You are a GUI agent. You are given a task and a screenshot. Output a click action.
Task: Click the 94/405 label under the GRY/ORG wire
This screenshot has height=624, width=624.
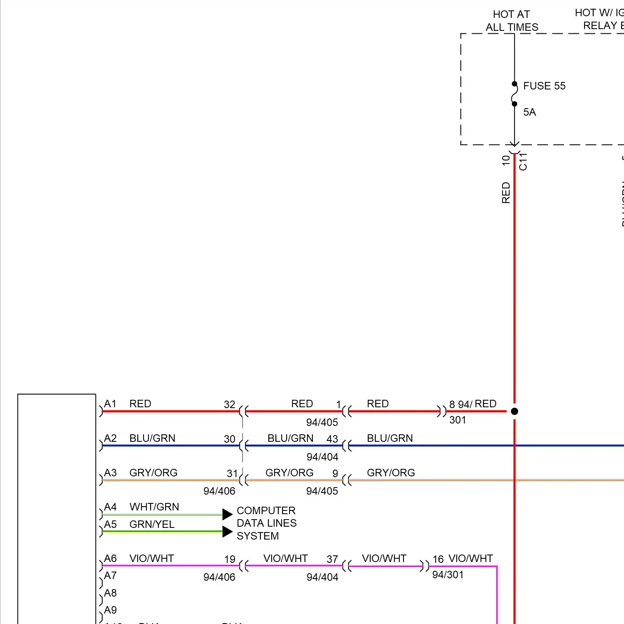322,491
